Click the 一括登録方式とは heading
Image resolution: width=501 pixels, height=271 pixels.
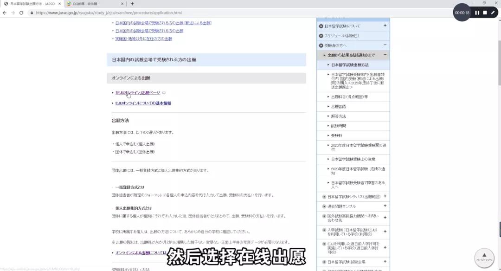tap(130, 187)
